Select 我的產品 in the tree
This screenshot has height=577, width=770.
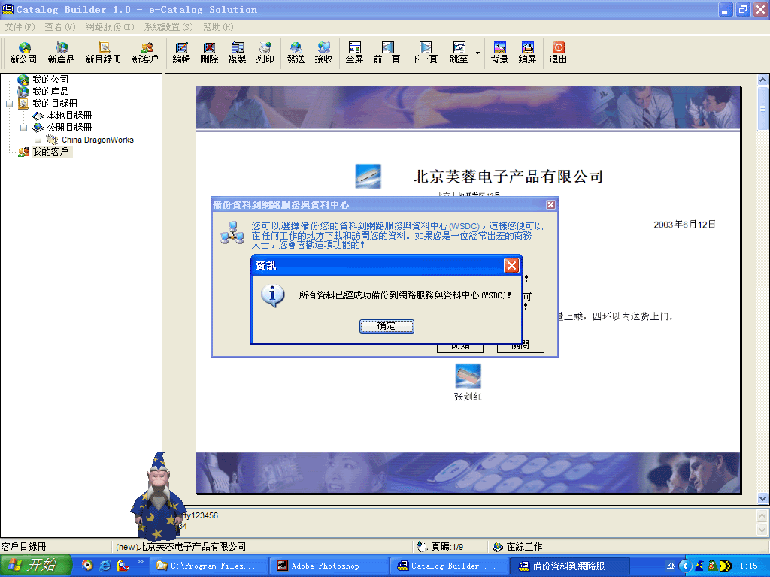50,92
